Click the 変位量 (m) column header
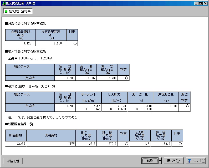Image resolution: width=209 pixels, height=168 pixels. pyautogui.click(x=140, y=98)
